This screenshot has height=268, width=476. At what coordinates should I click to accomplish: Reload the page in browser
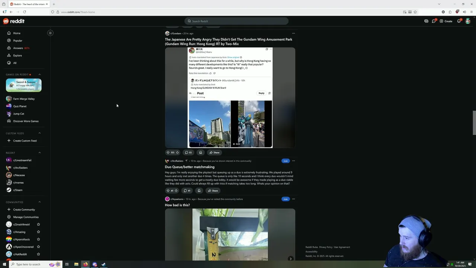pos(25,12)
